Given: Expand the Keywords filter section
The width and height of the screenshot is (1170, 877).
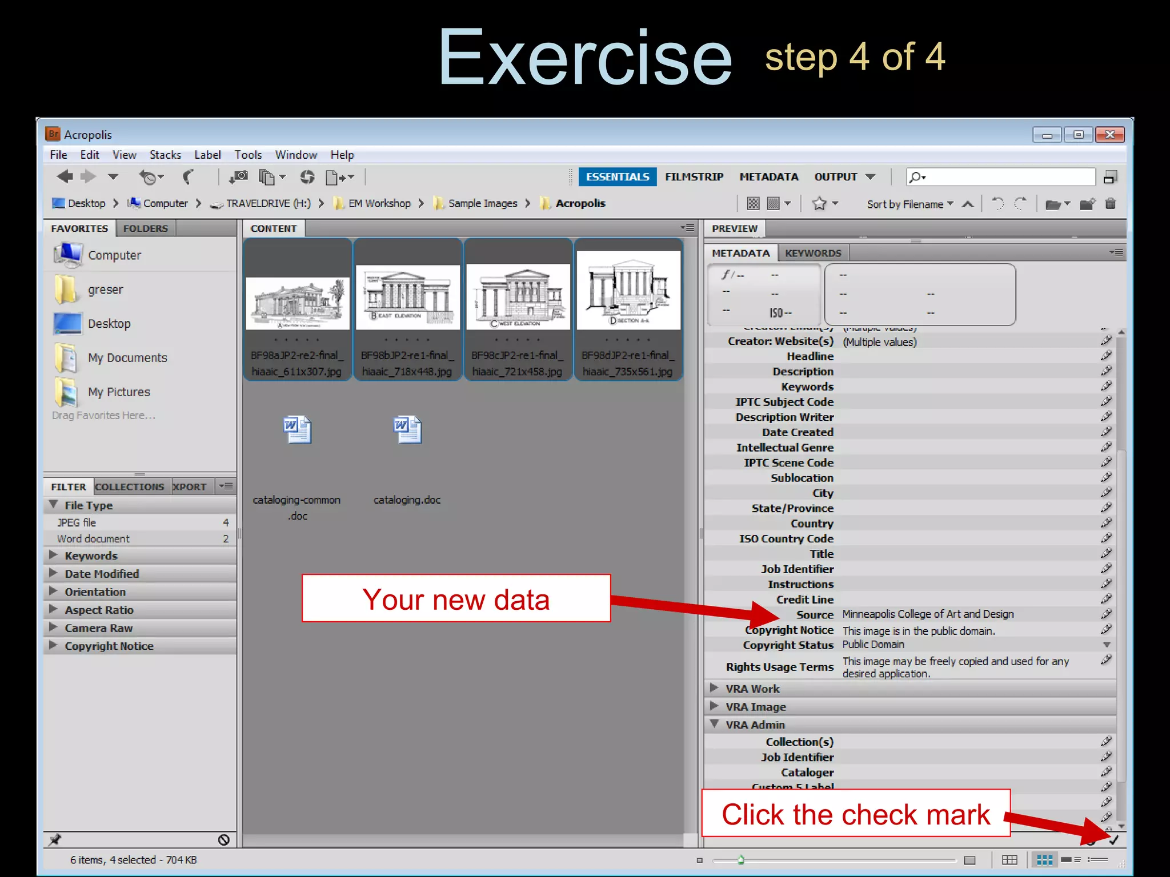Looking at the screenshot, I should point(53,555).
